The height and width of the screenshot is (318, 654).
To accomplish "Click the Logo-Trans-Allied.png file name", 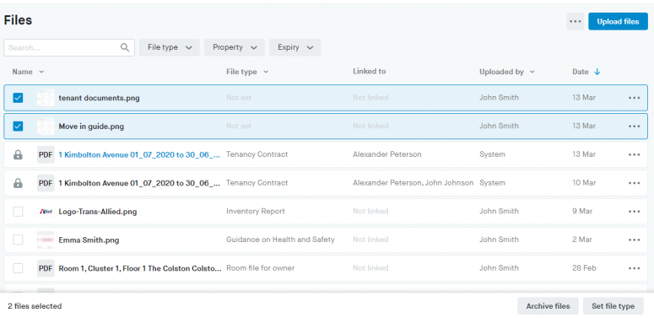I will pyautogui.click(x=98, y=212).
